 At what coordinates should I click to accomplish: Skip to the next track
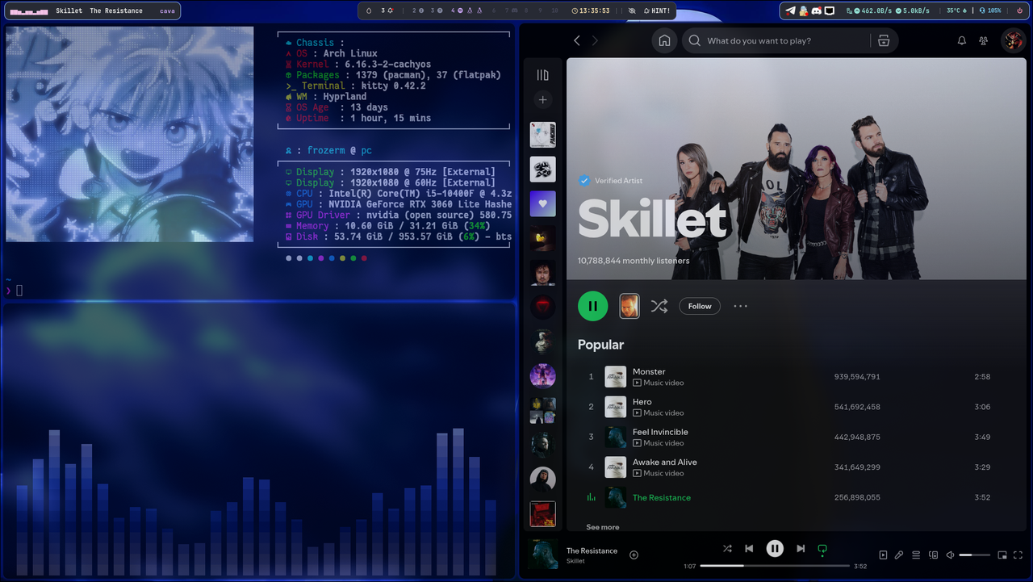pos(801,548)
